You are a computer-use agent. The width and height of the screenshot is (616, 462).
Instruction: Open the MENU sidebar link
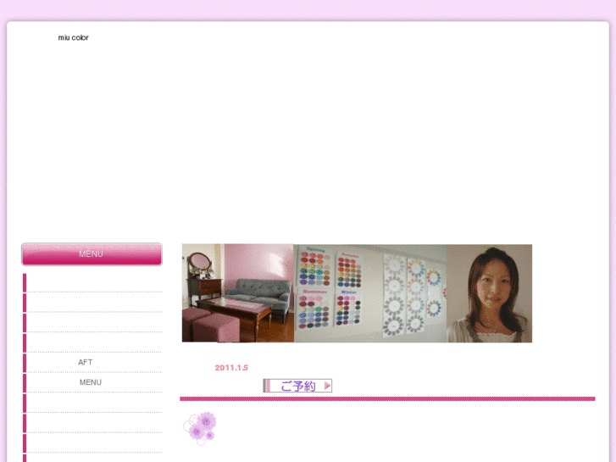(x=91, y=382)
